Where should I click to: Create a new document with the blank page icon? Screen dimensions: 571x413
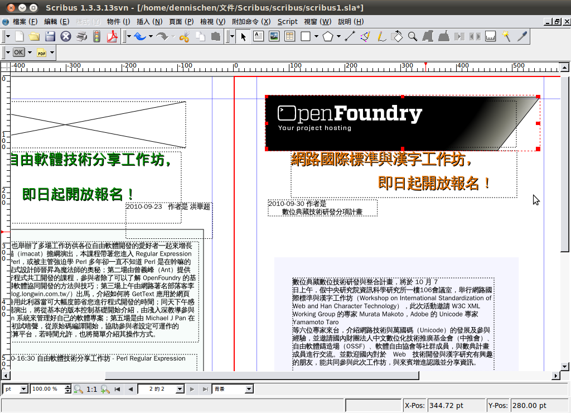[x=20, y=36]
